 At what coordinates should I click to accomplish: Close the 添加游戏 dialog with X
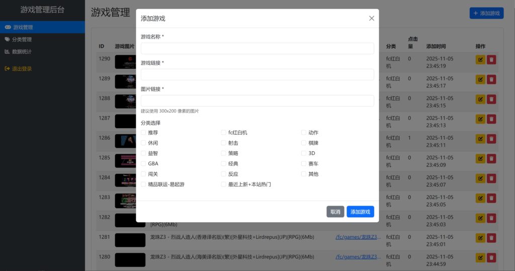[x=372, y=19]
